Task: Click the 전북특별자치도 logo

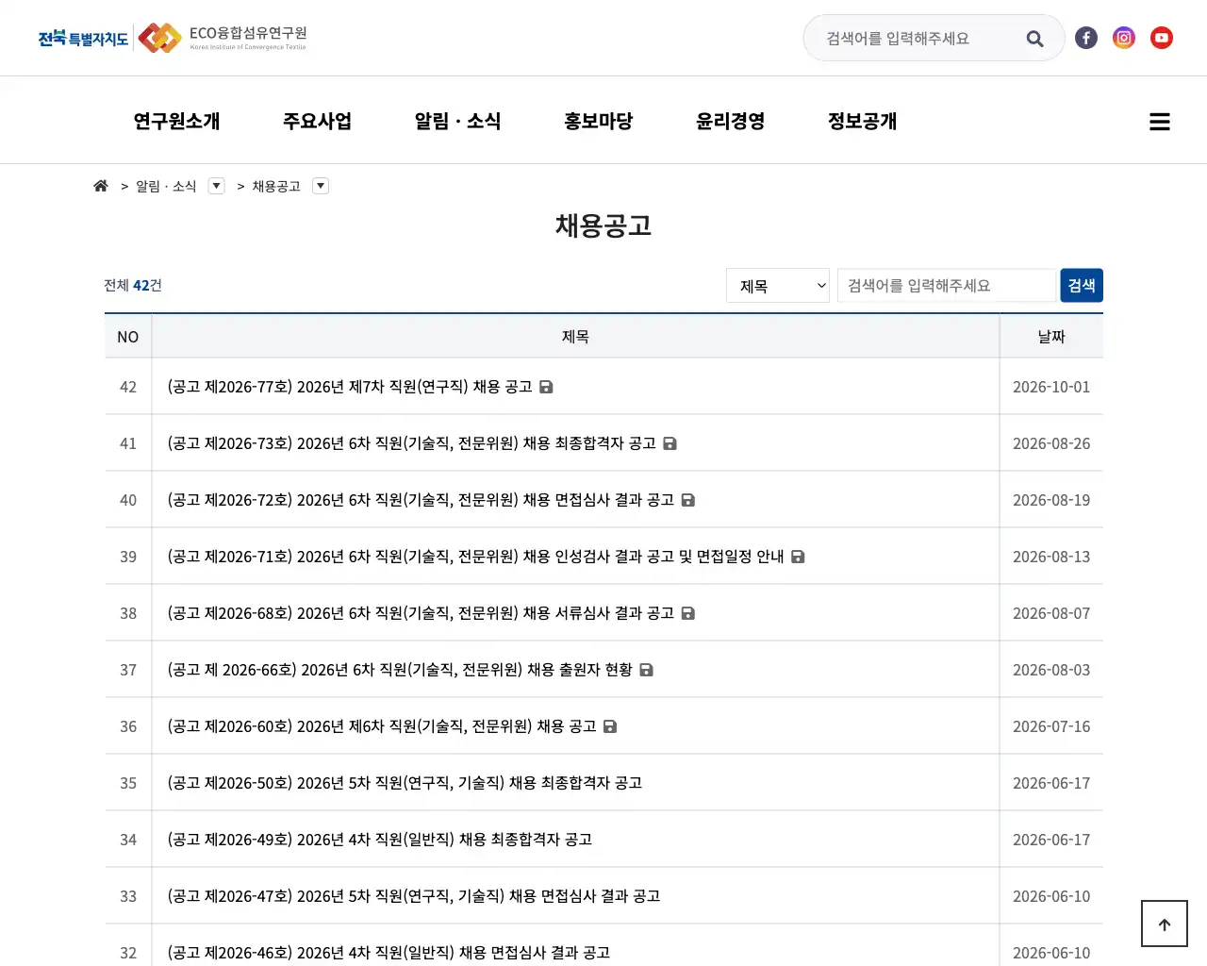Action: 83,38
